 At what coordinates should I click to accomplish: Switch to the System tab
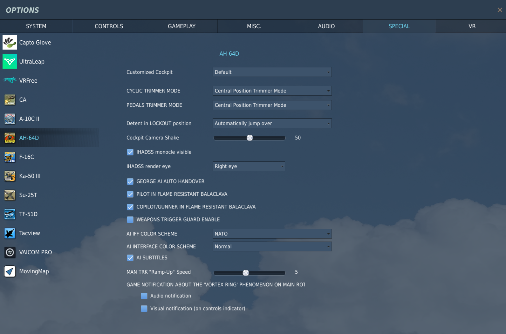[36, 26]
